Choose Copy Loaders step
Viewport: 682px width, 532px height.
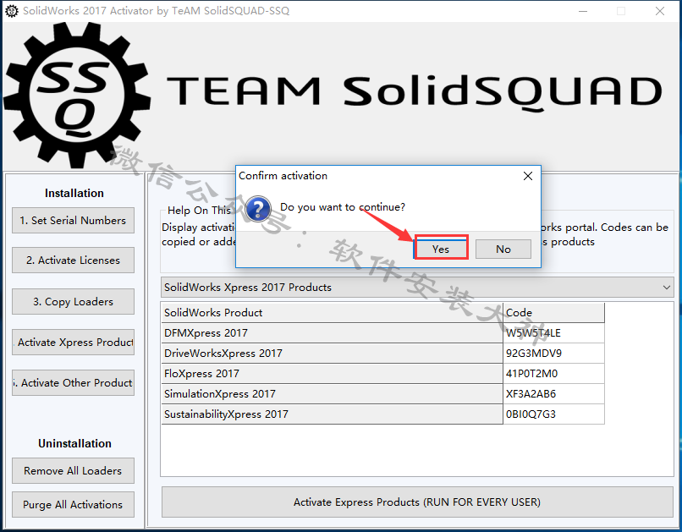coord(73,302)
